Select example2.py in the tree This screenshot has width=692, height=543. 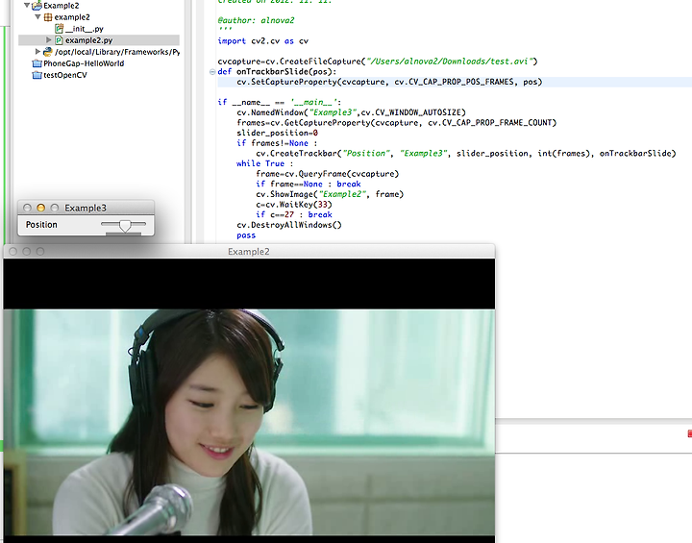(89, 40)
